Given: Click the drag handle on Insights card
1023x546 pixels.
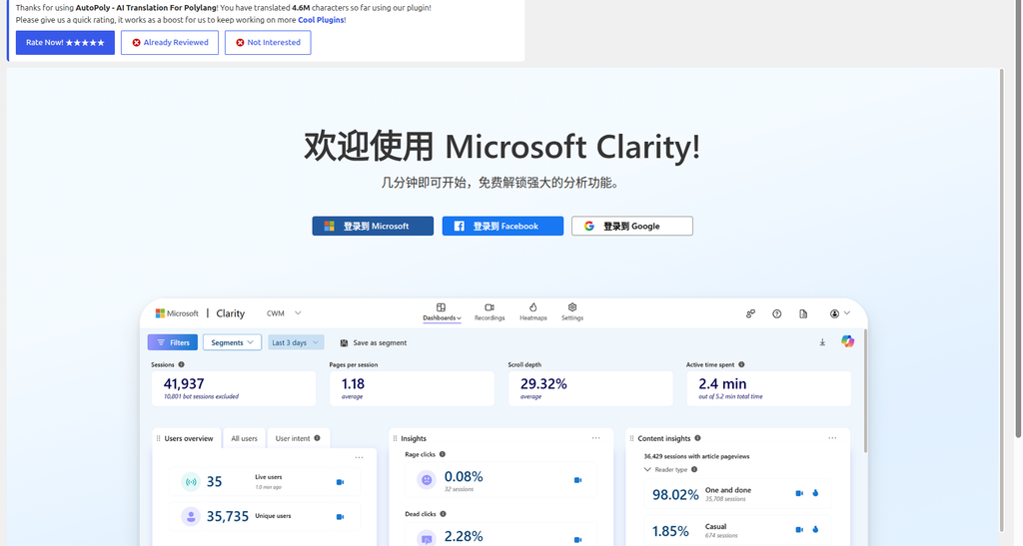Looking at the screenshot, I should point(395,438).
